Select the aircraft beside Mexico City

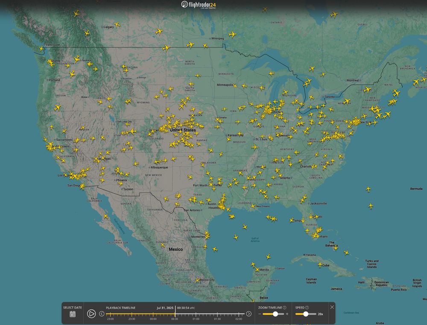click(197, 280)
